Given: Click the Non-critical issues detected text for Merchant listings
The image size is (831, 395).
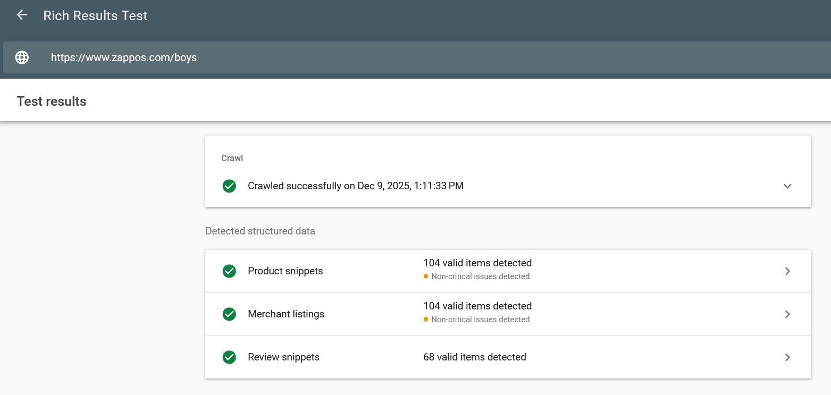Looking at the screenshot, I should click(x=481, y=320).
